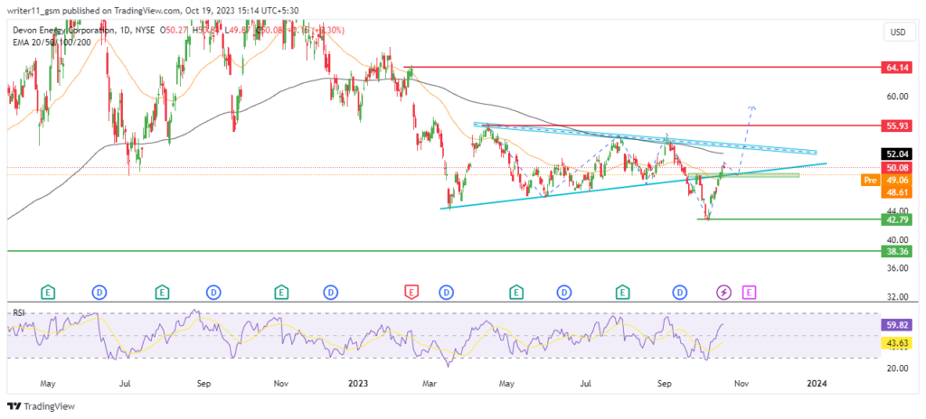Select the green rectangle zone near 49
This screenshot has width=926, height=419.
tap(743, 175)
